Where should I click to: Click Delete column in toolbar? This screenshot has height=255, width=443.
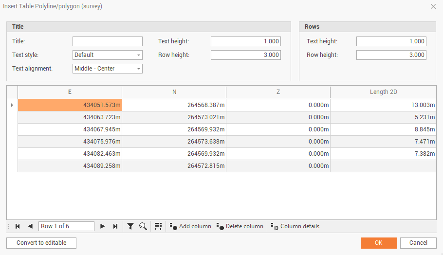(x=240, y=226)
